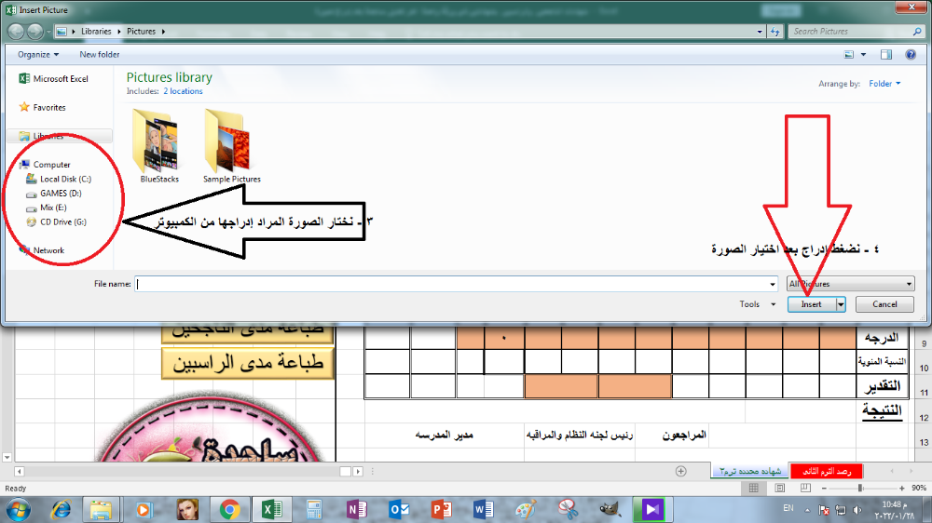Image resolution: width=932 pixels, height=523 pixels.
Task: Click the New folder button
Action: [x=100, y=55]
